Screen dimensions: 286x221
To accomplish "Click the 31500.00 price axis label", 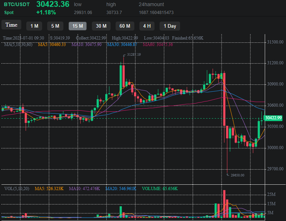I will point(275,42).
